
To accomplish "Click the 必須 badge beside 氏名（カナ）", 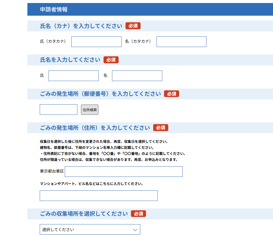I will coord(133,26).
